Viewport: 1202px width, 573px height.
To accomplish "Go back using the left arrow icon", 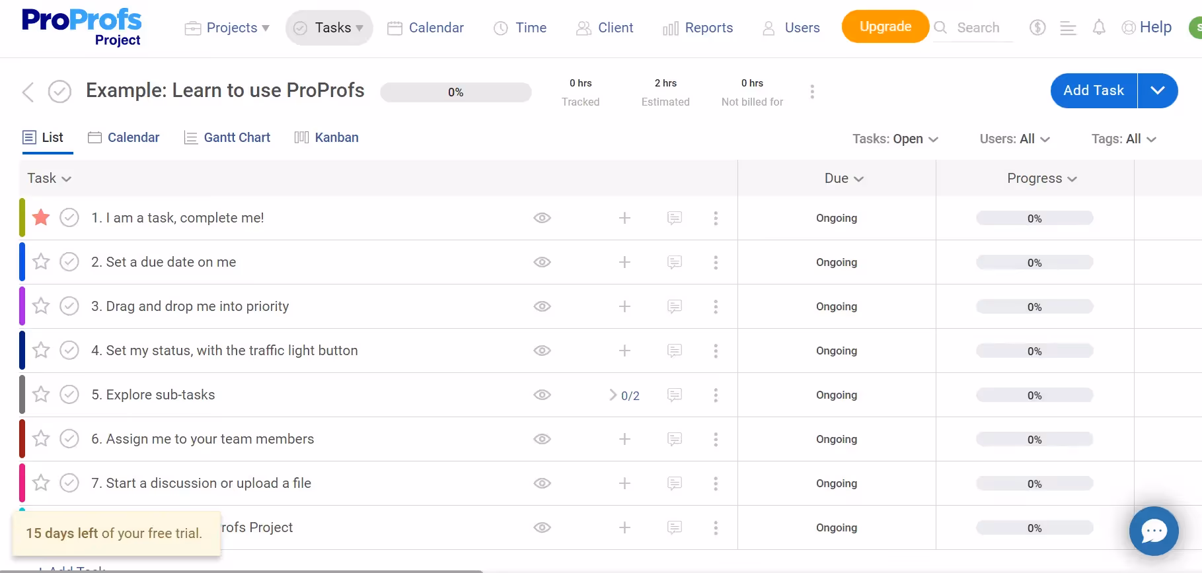I will pyautogui.click(x=28, y=92).
